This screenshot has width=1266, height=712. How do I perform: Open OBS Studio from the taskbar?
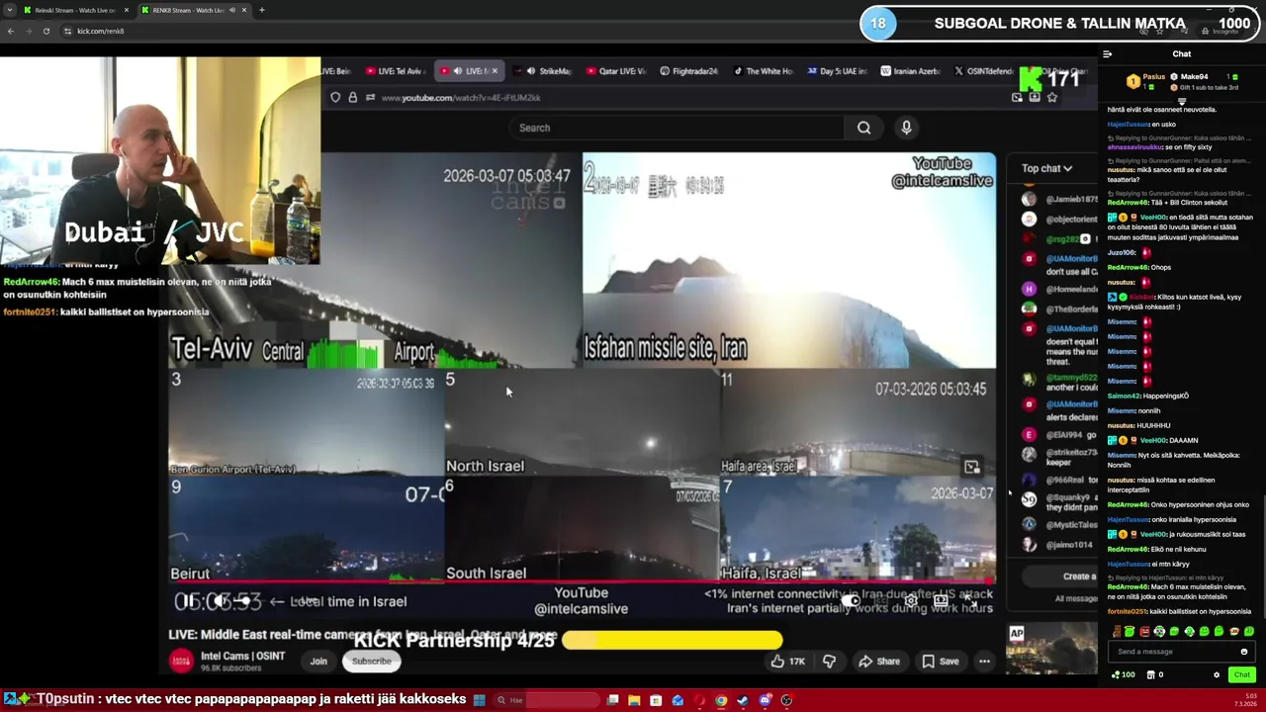click(x=786, y=700)
